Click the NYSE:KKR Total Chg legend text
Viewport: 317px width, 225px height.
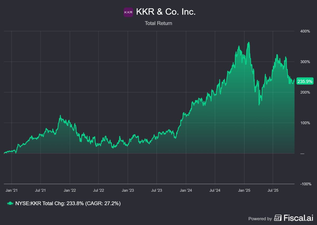(x=68, y=203)
